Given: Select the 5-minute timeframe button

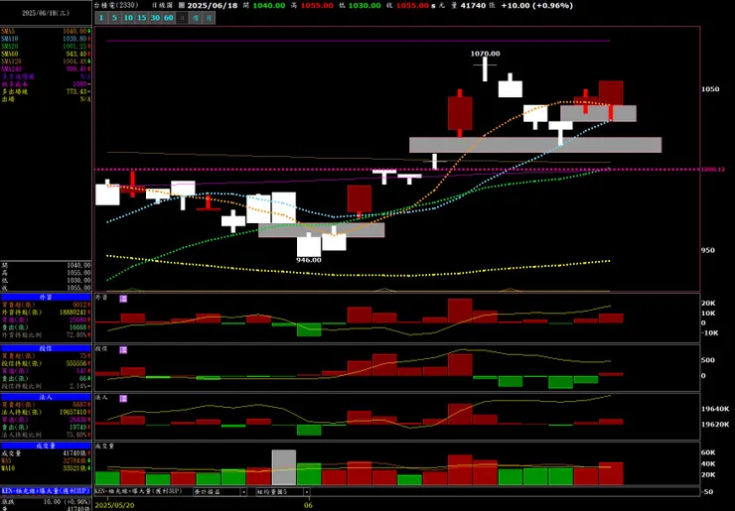Looking at the screenshot, I should coord(114,18).
